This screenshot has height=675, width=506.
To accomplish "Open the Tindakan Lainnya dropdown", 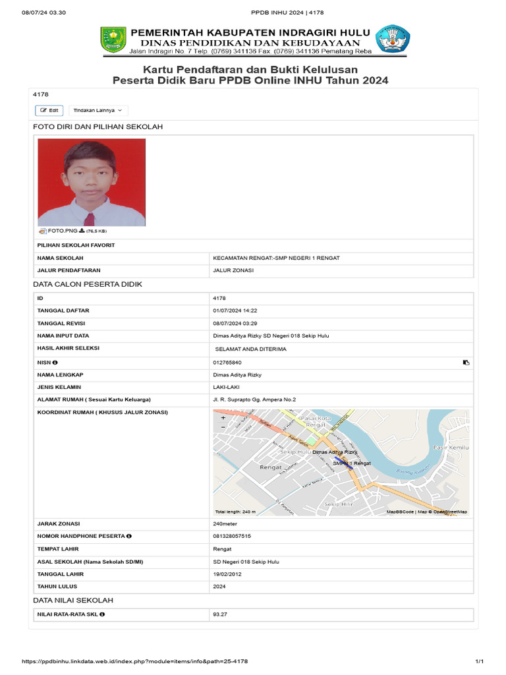I will point(98,111).
